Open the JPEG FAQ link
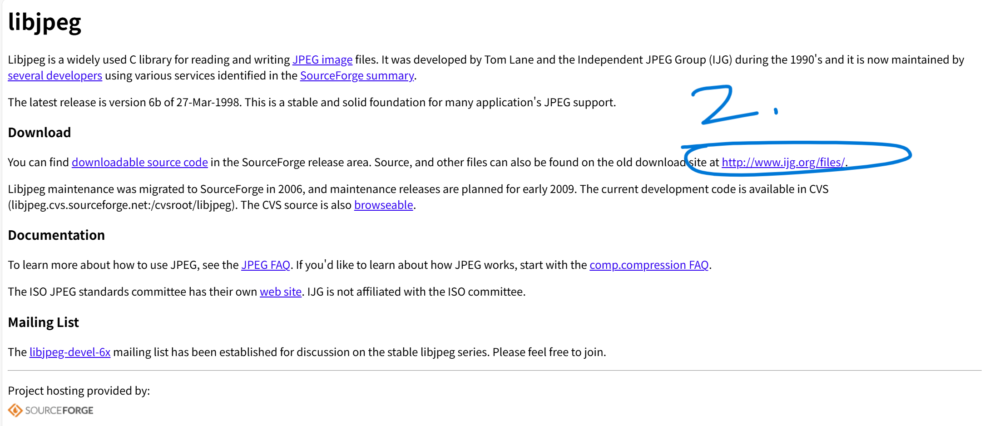This screenshot has width=985, height=426. coord(266,265)
